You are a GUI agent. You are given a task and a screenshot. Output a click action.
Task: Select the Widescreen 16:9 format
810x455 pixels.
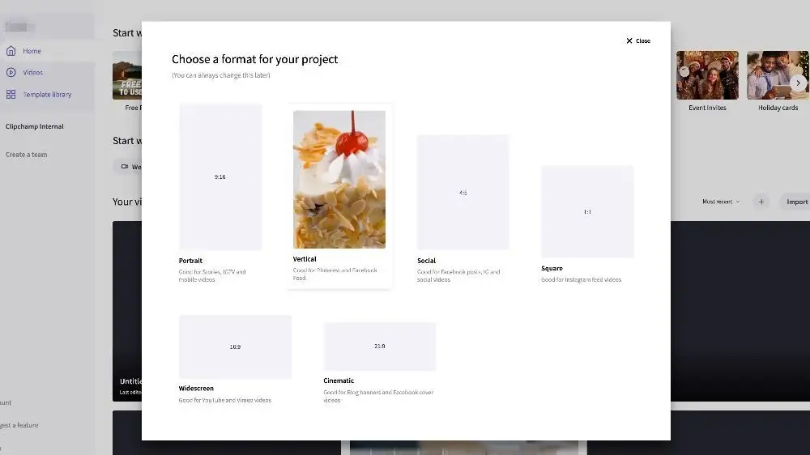235,347
